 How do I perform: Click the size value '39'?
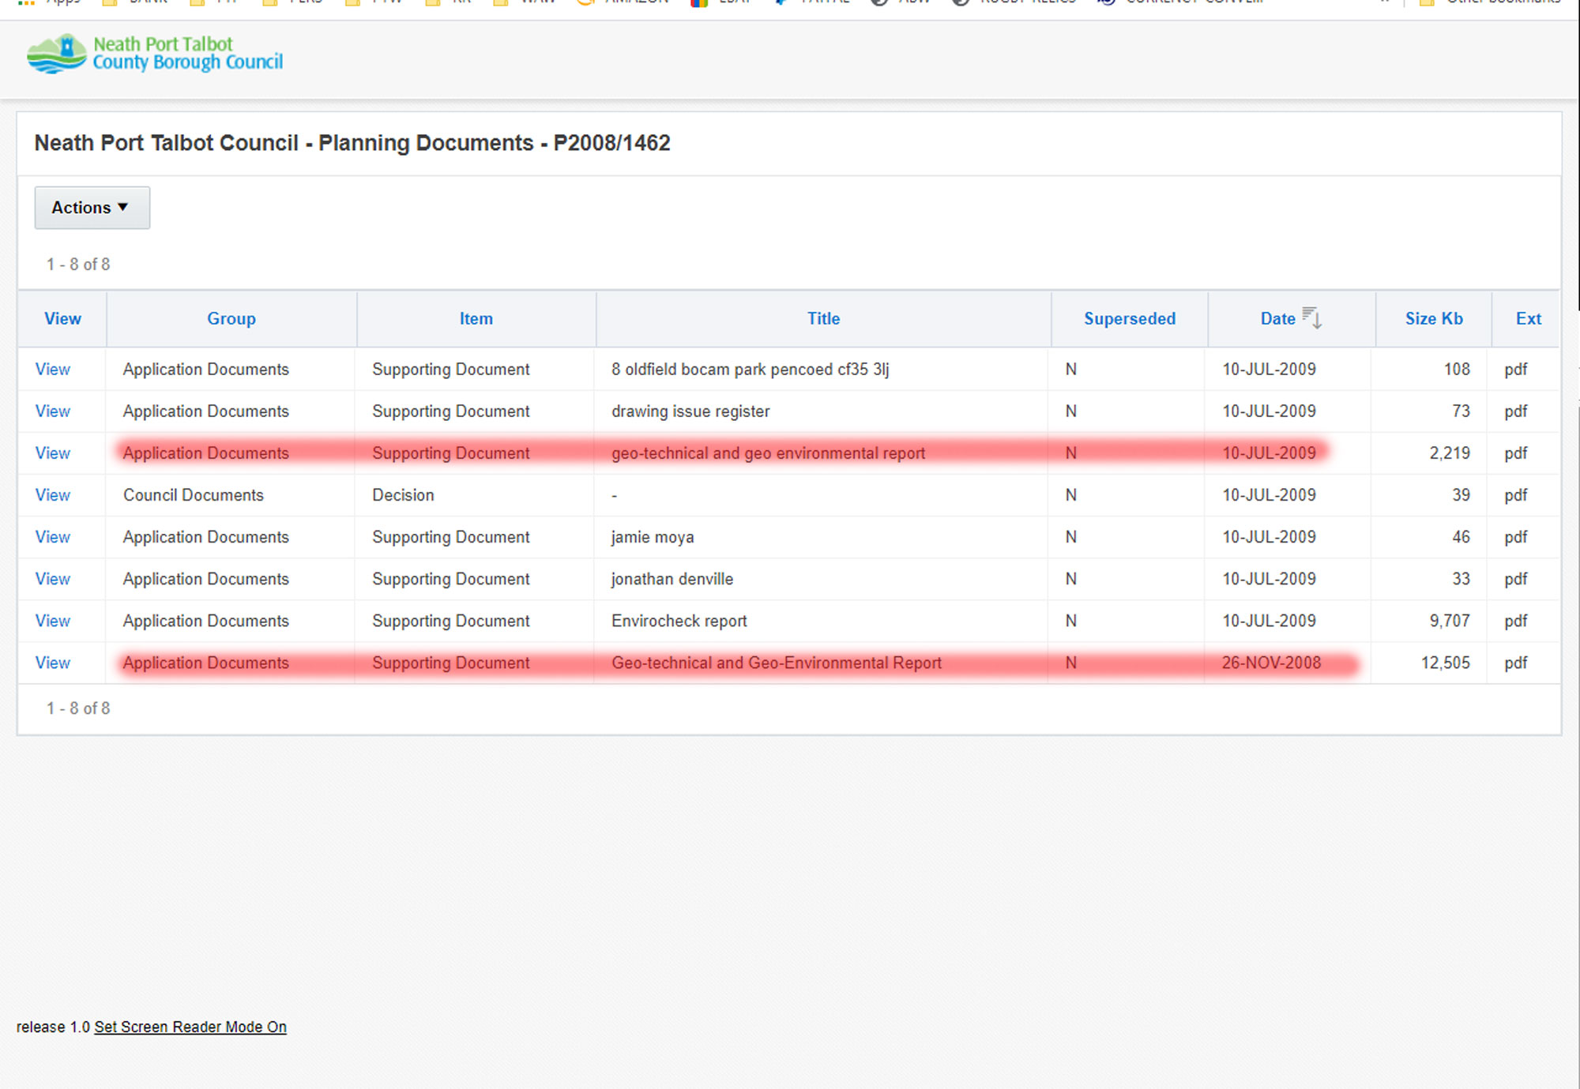[x=1461, y=495]
